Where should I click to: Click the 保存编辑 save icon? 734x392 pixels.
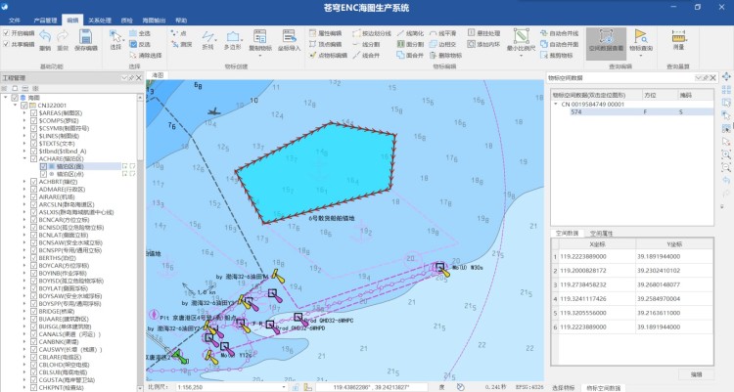(84, 36)
